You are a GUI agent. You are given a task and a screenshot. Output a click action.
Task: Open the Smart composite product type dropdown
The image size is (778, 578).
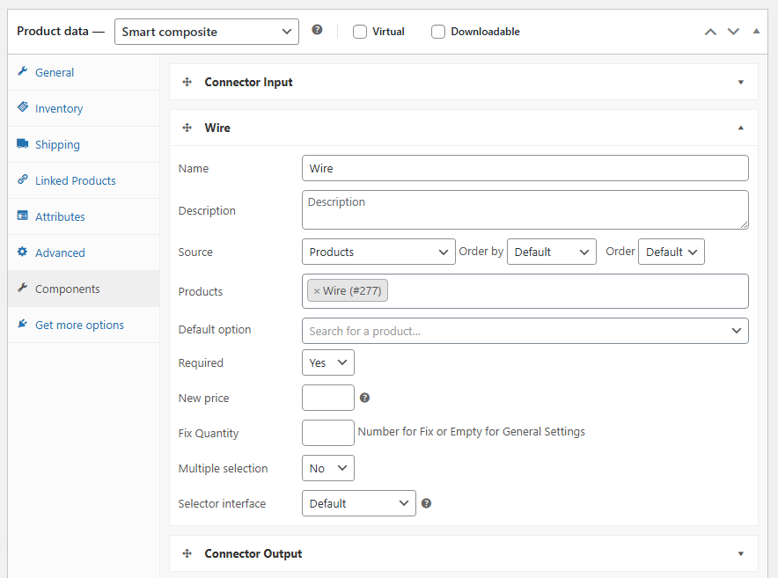click(x=207, y=32)
